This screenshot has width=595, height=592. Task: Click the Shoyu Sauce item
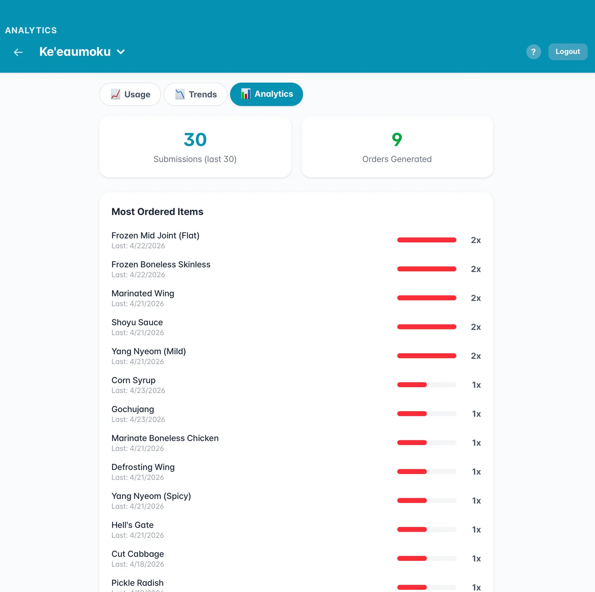coord(296,327)
